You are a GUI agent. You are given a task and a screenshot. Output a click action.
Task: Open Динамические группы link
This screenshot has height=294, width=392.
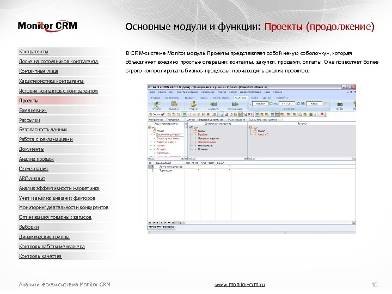44,237
